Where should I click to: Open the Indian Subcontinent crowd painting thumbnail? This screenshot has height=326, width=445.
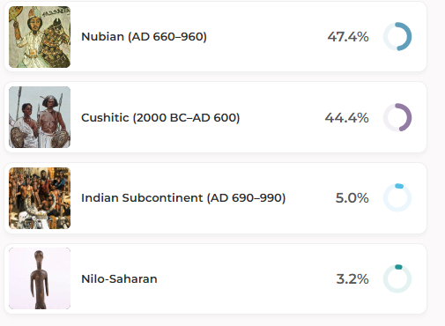[x=40, y=198]
